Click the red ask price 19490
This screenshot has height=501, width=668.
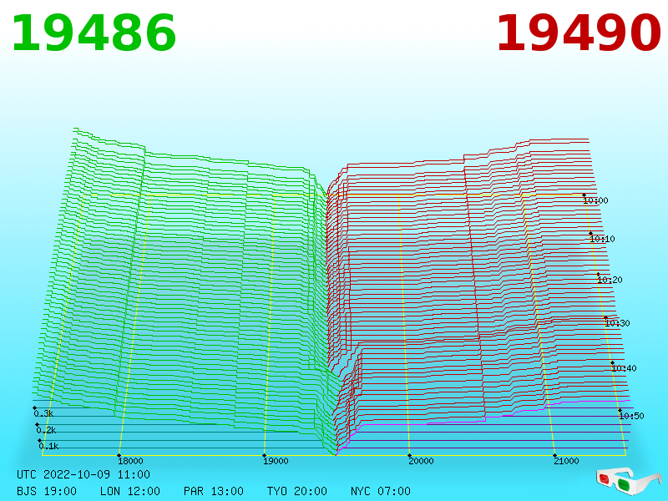pyautogui.click(x=579, y=33)
